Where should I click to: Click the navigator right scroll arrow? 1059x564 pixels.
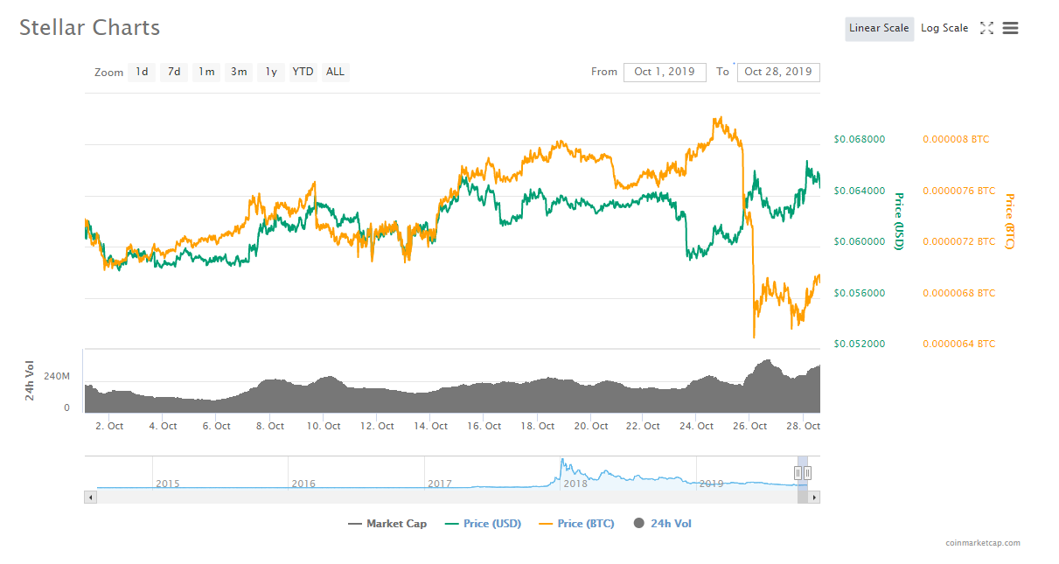pyautogui.click(x=814, y=497)
